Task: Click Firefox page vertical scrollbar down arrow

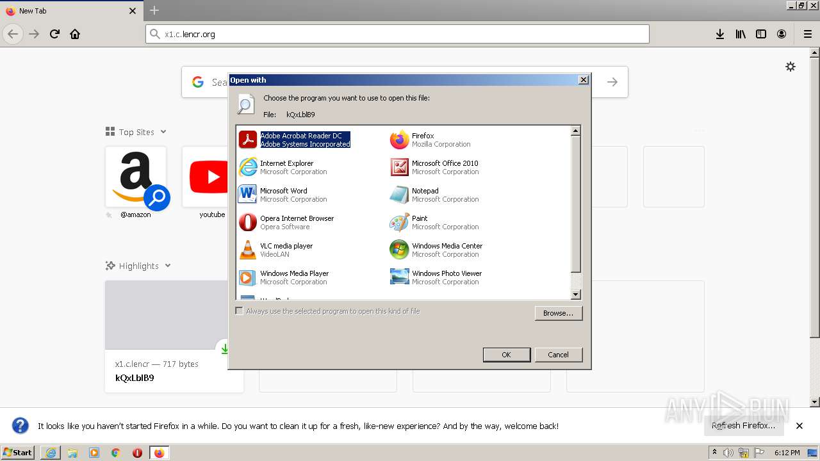Action: pyautogui.click(x=814, y=402)
